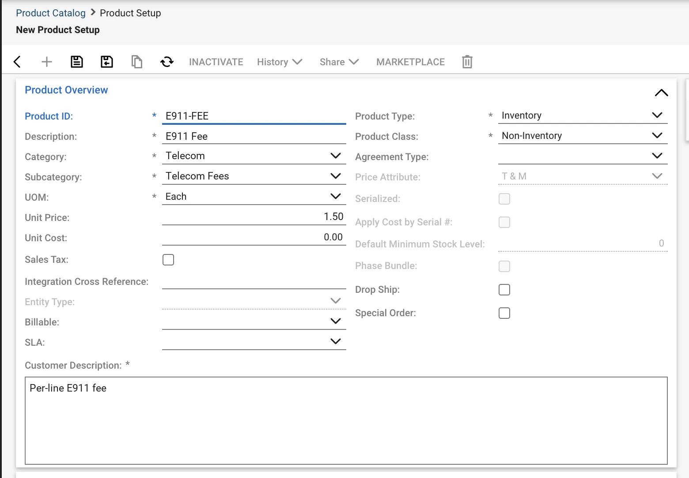
Task: Open the Share menu
Action: [x=339, y=62]
